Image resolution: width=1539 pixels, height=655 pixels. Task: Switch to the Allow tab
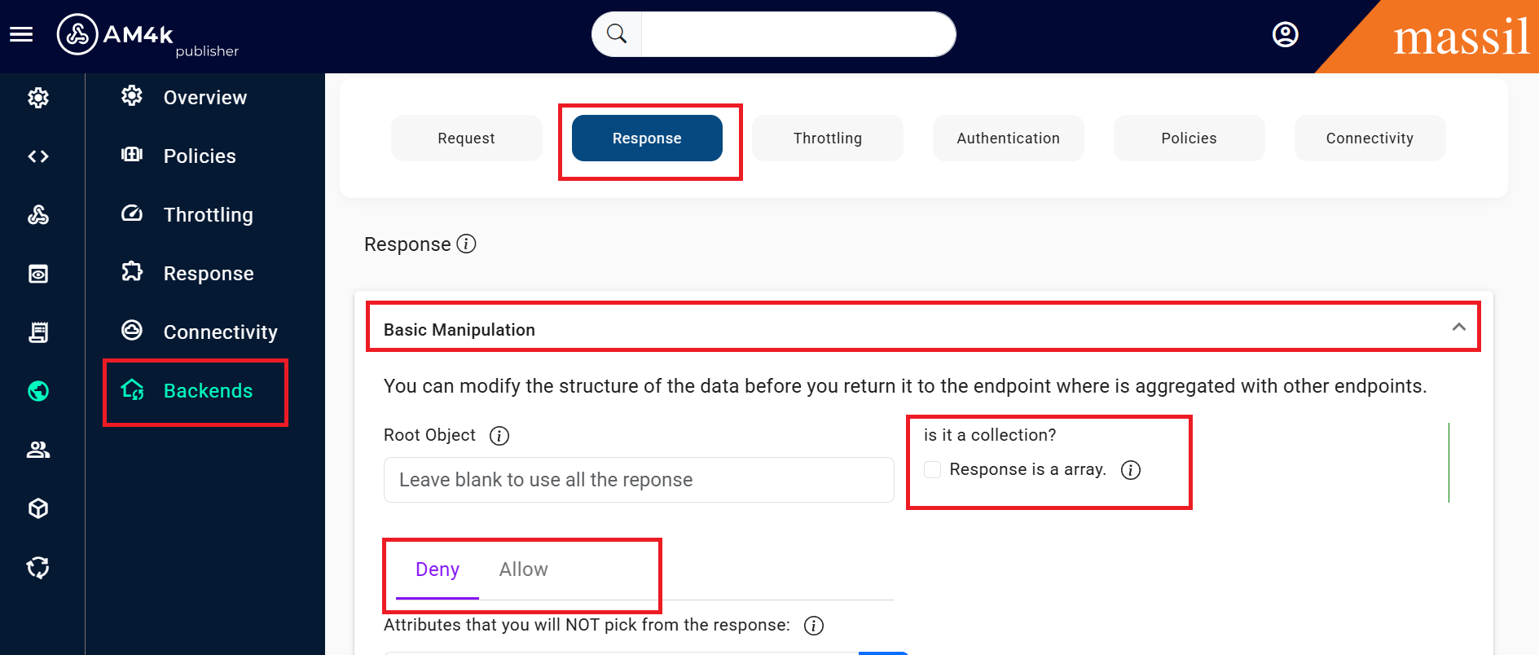tap(523, 569)
